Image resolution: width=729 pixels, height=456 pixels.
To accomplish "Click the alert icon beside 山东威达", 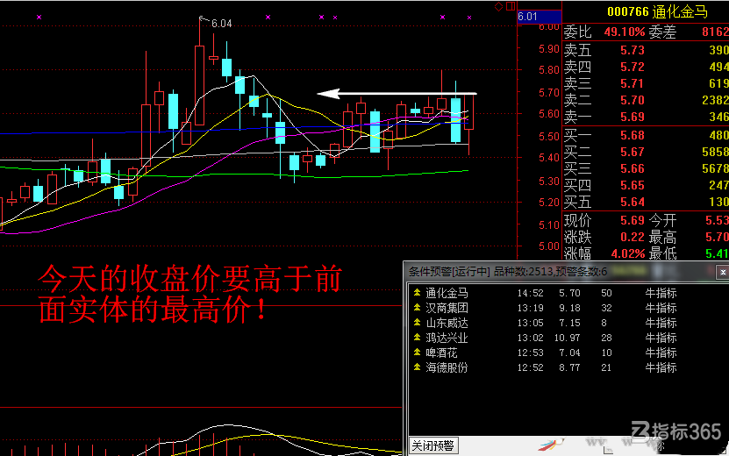I will pyautogui.click(x=417, y=323).
